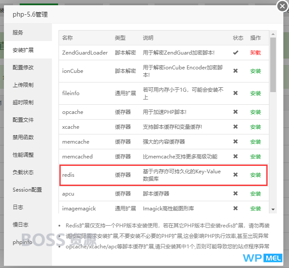The width and height of the screenshot is (289, 268).
Task: Click memcached status X icon
Action: click(235, 156)
